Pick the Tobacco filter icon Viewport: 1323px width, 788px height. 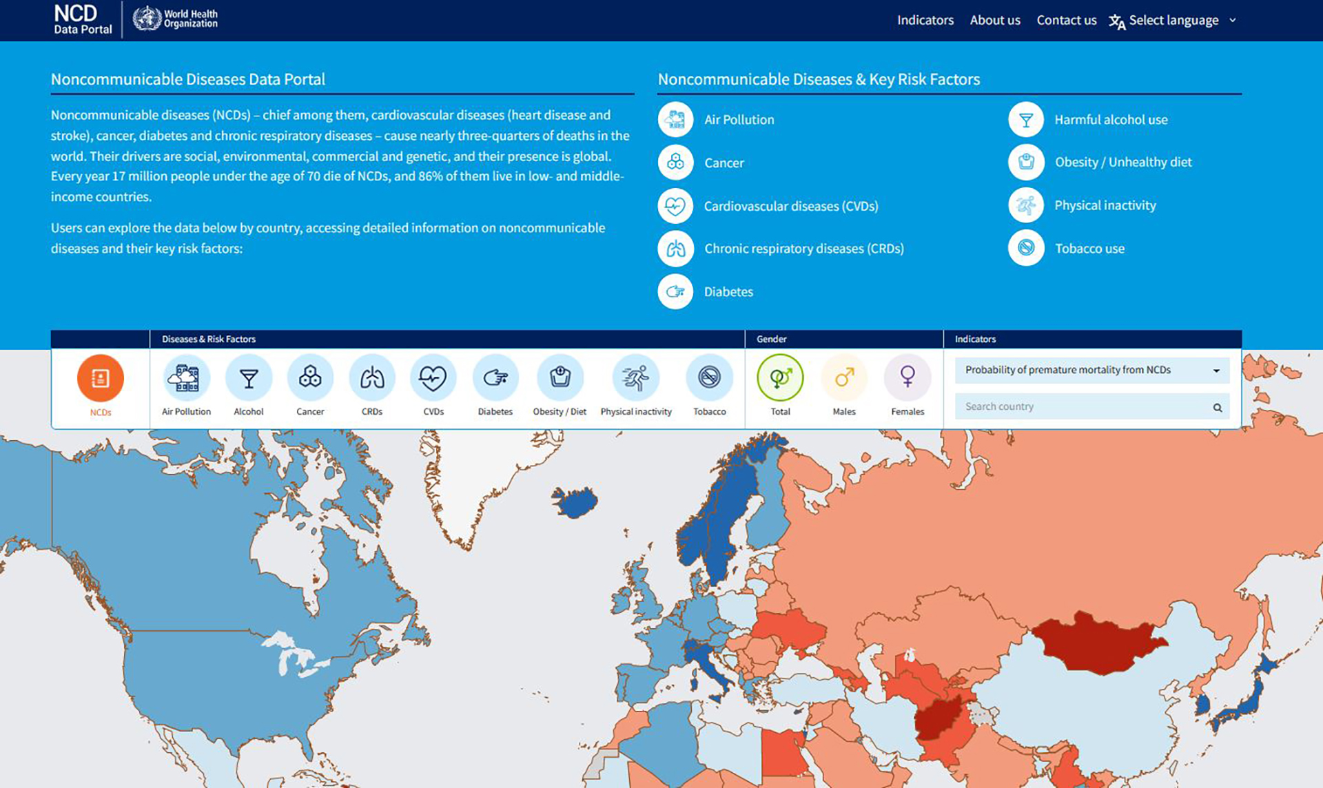click(709, 378)
